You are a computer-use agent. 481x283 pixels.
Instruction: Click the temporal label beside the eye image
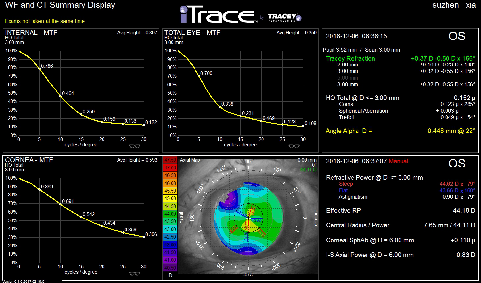316,218
